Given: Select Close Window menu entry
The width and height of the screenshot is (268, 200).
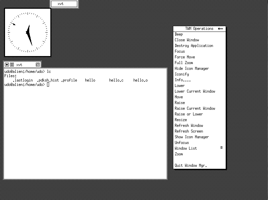Looking at the screenshot, I should coord(199,40).
